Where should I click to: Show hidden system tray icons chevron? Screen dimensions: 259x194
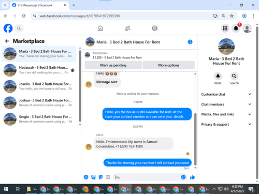214,189
